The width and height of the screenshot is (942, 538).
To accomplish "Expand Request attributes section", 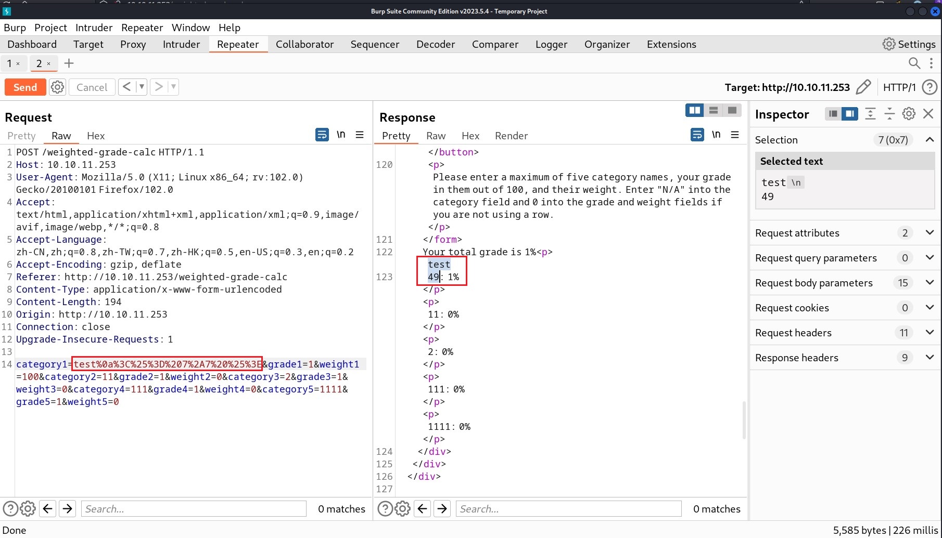I will 930,233.
